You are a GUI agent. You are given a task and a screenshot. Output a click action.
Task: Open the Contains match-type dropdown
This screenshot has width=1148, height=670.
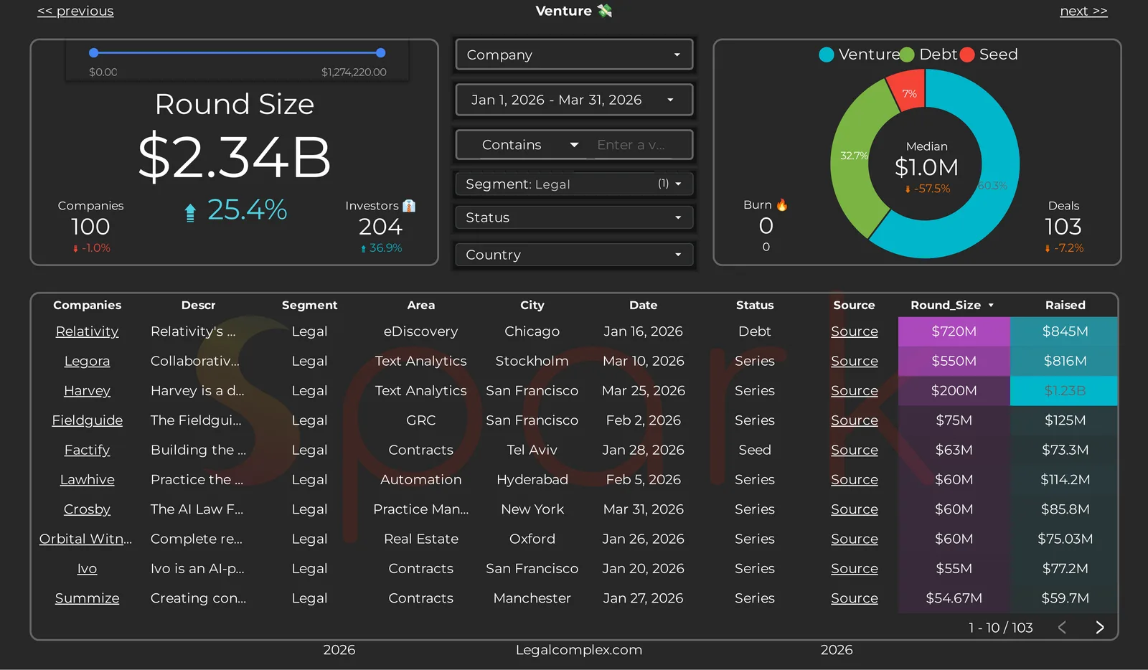pos(530,145)
